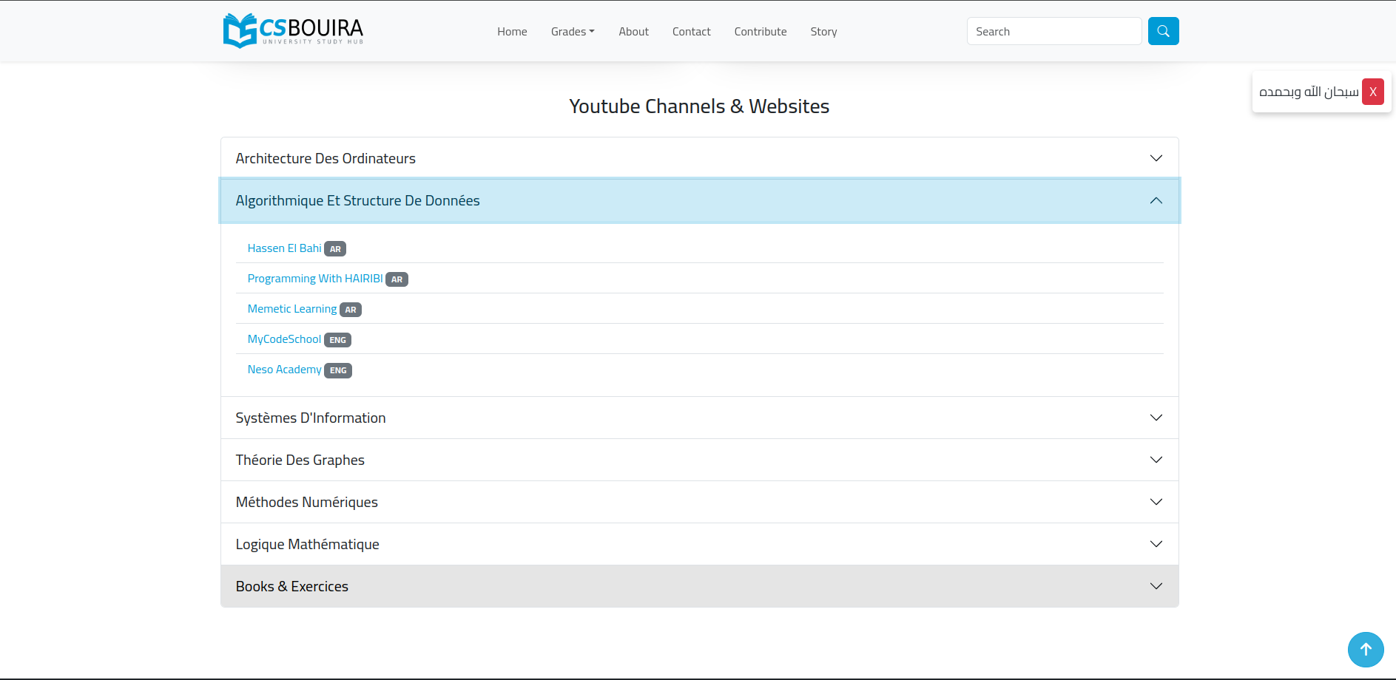This screenshot has width=1396, height=680.
Task: Expand the Books & Exercices section
Action: click(699, 586)
